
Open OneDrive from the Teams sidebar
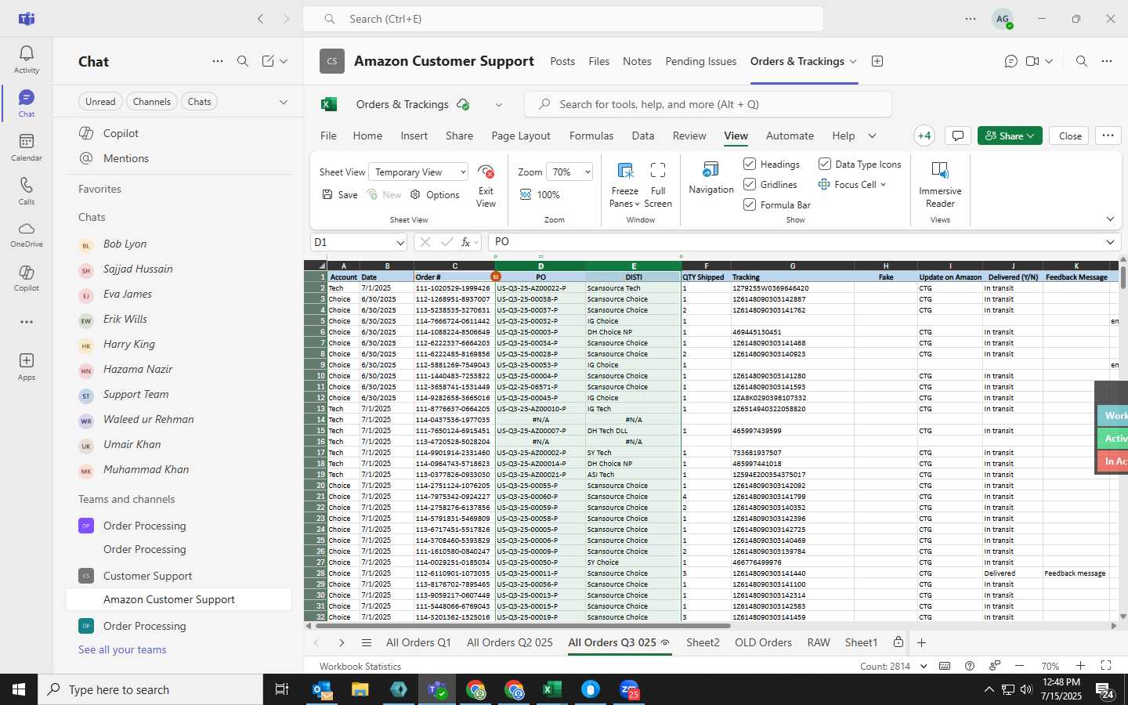click(26, 235)
